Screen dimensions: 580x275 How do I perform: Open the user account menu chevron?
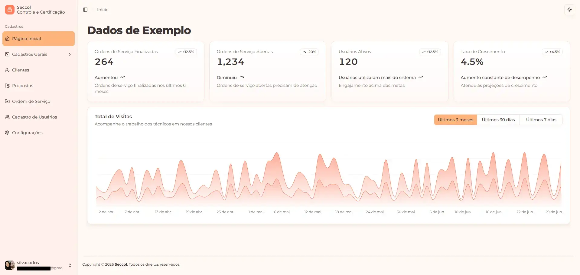click(x=70, y=265)
